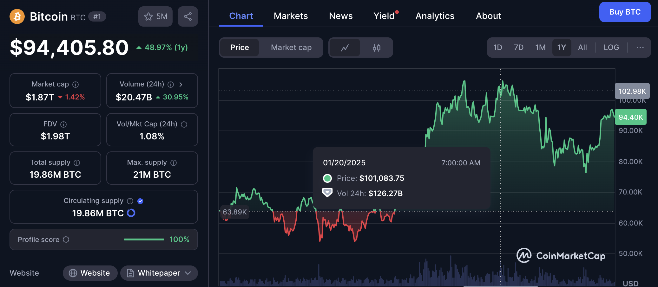Screen dimensions: 658x287
Task: Click the 1.08% Vol/Mkt Cap value
Action: 152,136
